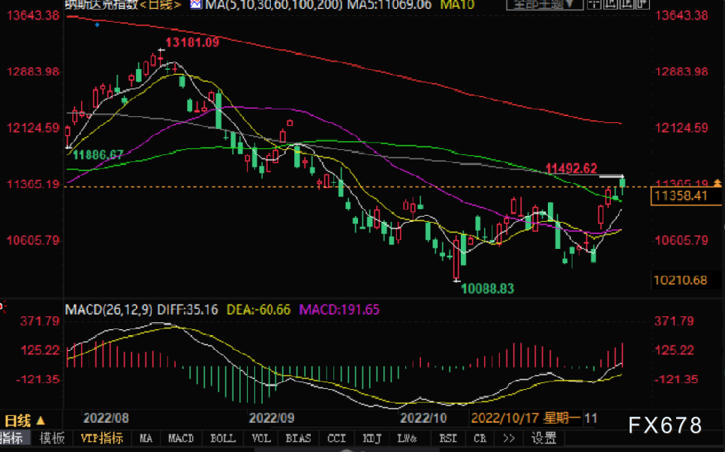Click the MA indicator icon before MA(5,10,30,60,100,200)

(196, 4)
